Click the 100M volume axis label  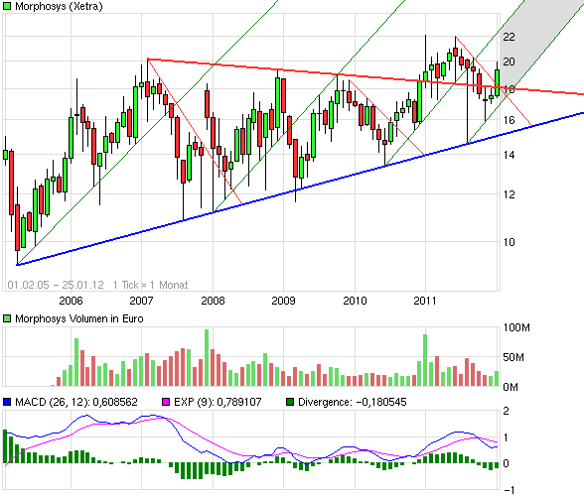[x=516, y=327]
